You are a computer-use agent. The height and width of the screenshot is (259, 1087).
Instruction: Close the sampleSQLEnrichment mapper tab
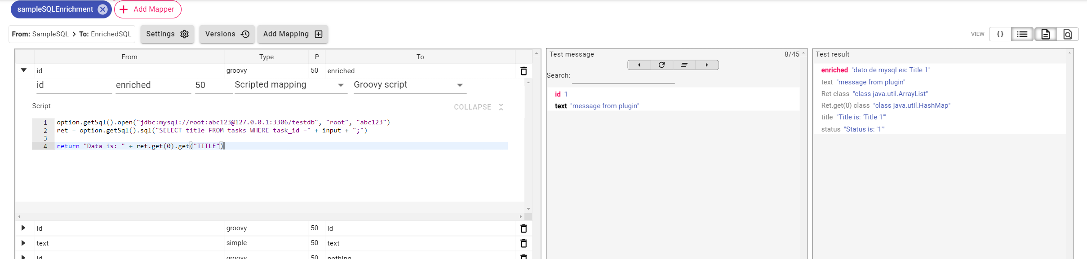point(102,9)
